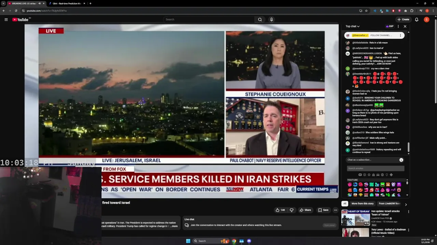Select the smiley emoji category

tap(364, 175)
